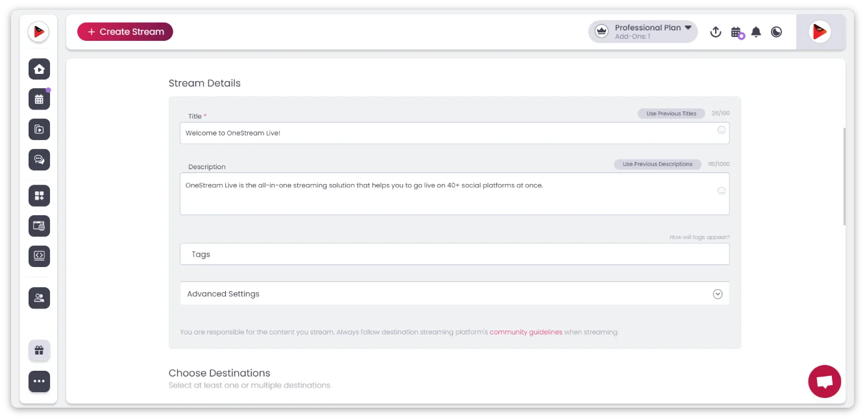Open the hosted web page sidebar icon
The width and height of the screenshot is (865, 420).
[39, 226]
